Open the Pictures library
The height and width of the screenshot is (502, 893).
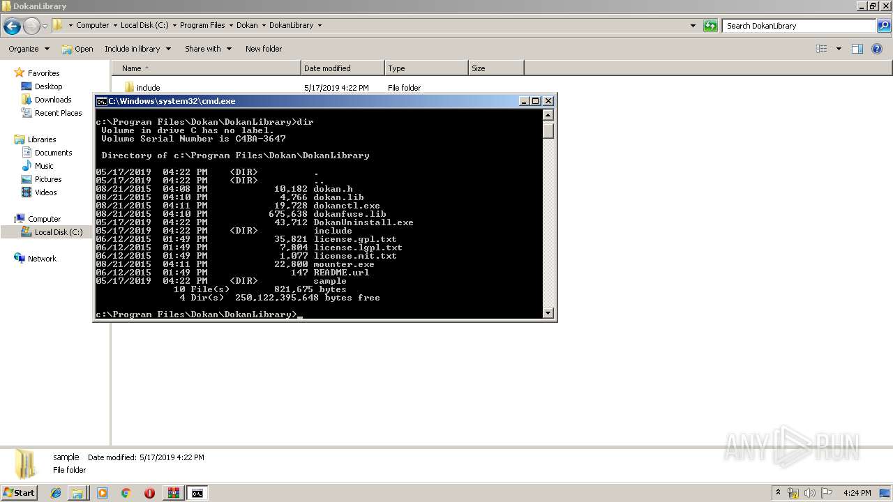48,179
